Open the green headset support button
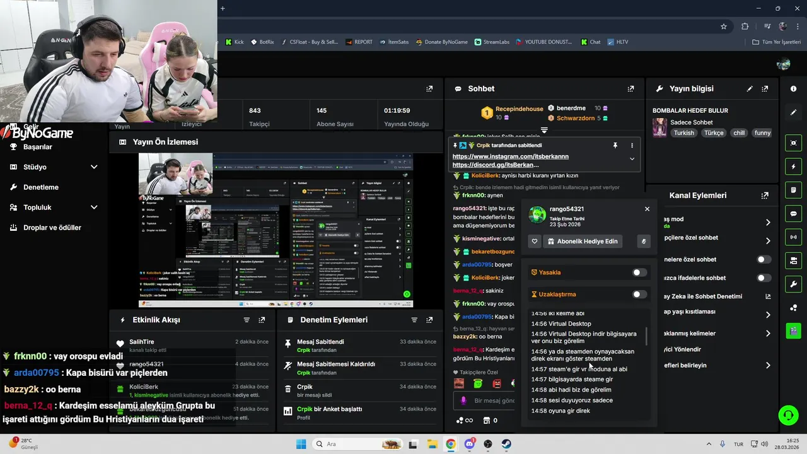 pos(788,415)
